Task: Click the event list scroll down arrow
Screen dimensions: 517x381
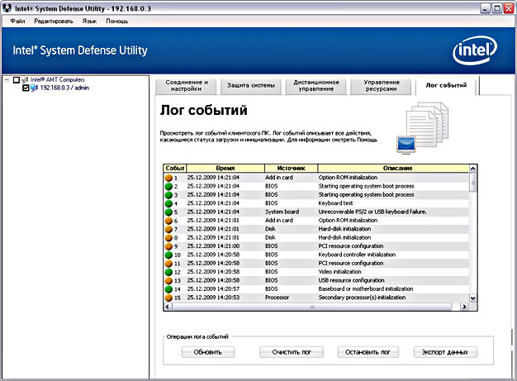Action: click(473, 298)
